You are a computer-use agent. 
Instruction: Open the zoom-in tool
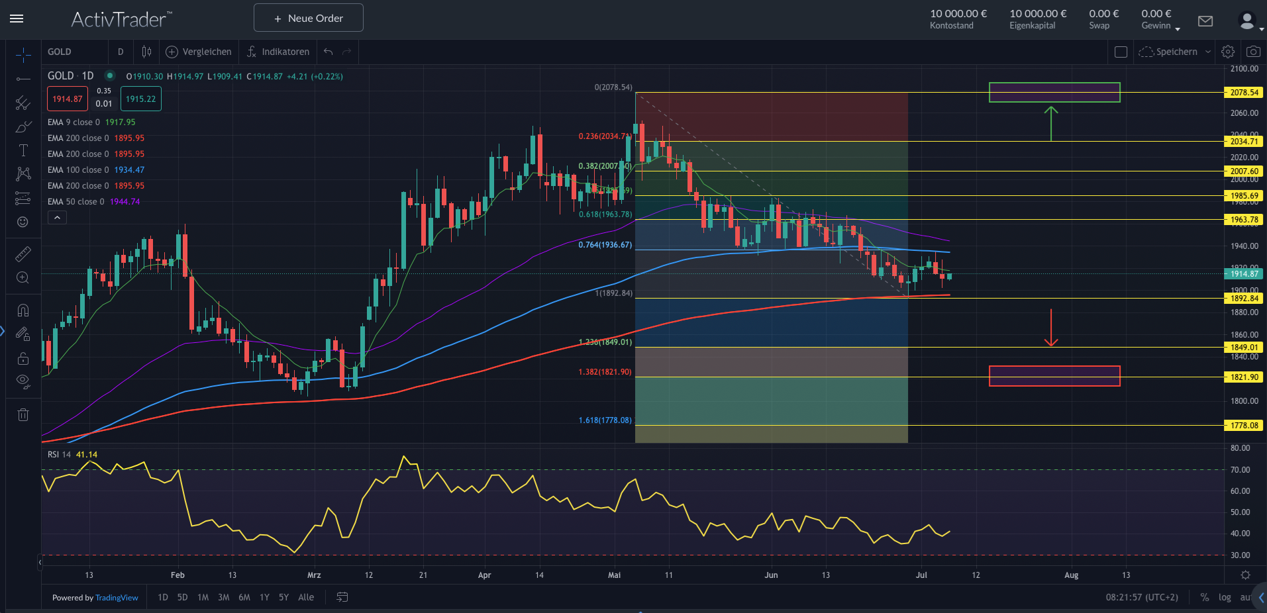click(x=23, y=278)
